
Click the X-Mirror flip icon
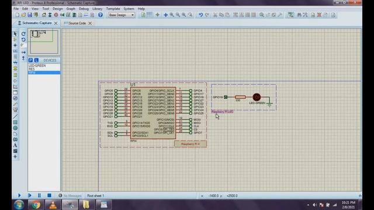[23, 52]
